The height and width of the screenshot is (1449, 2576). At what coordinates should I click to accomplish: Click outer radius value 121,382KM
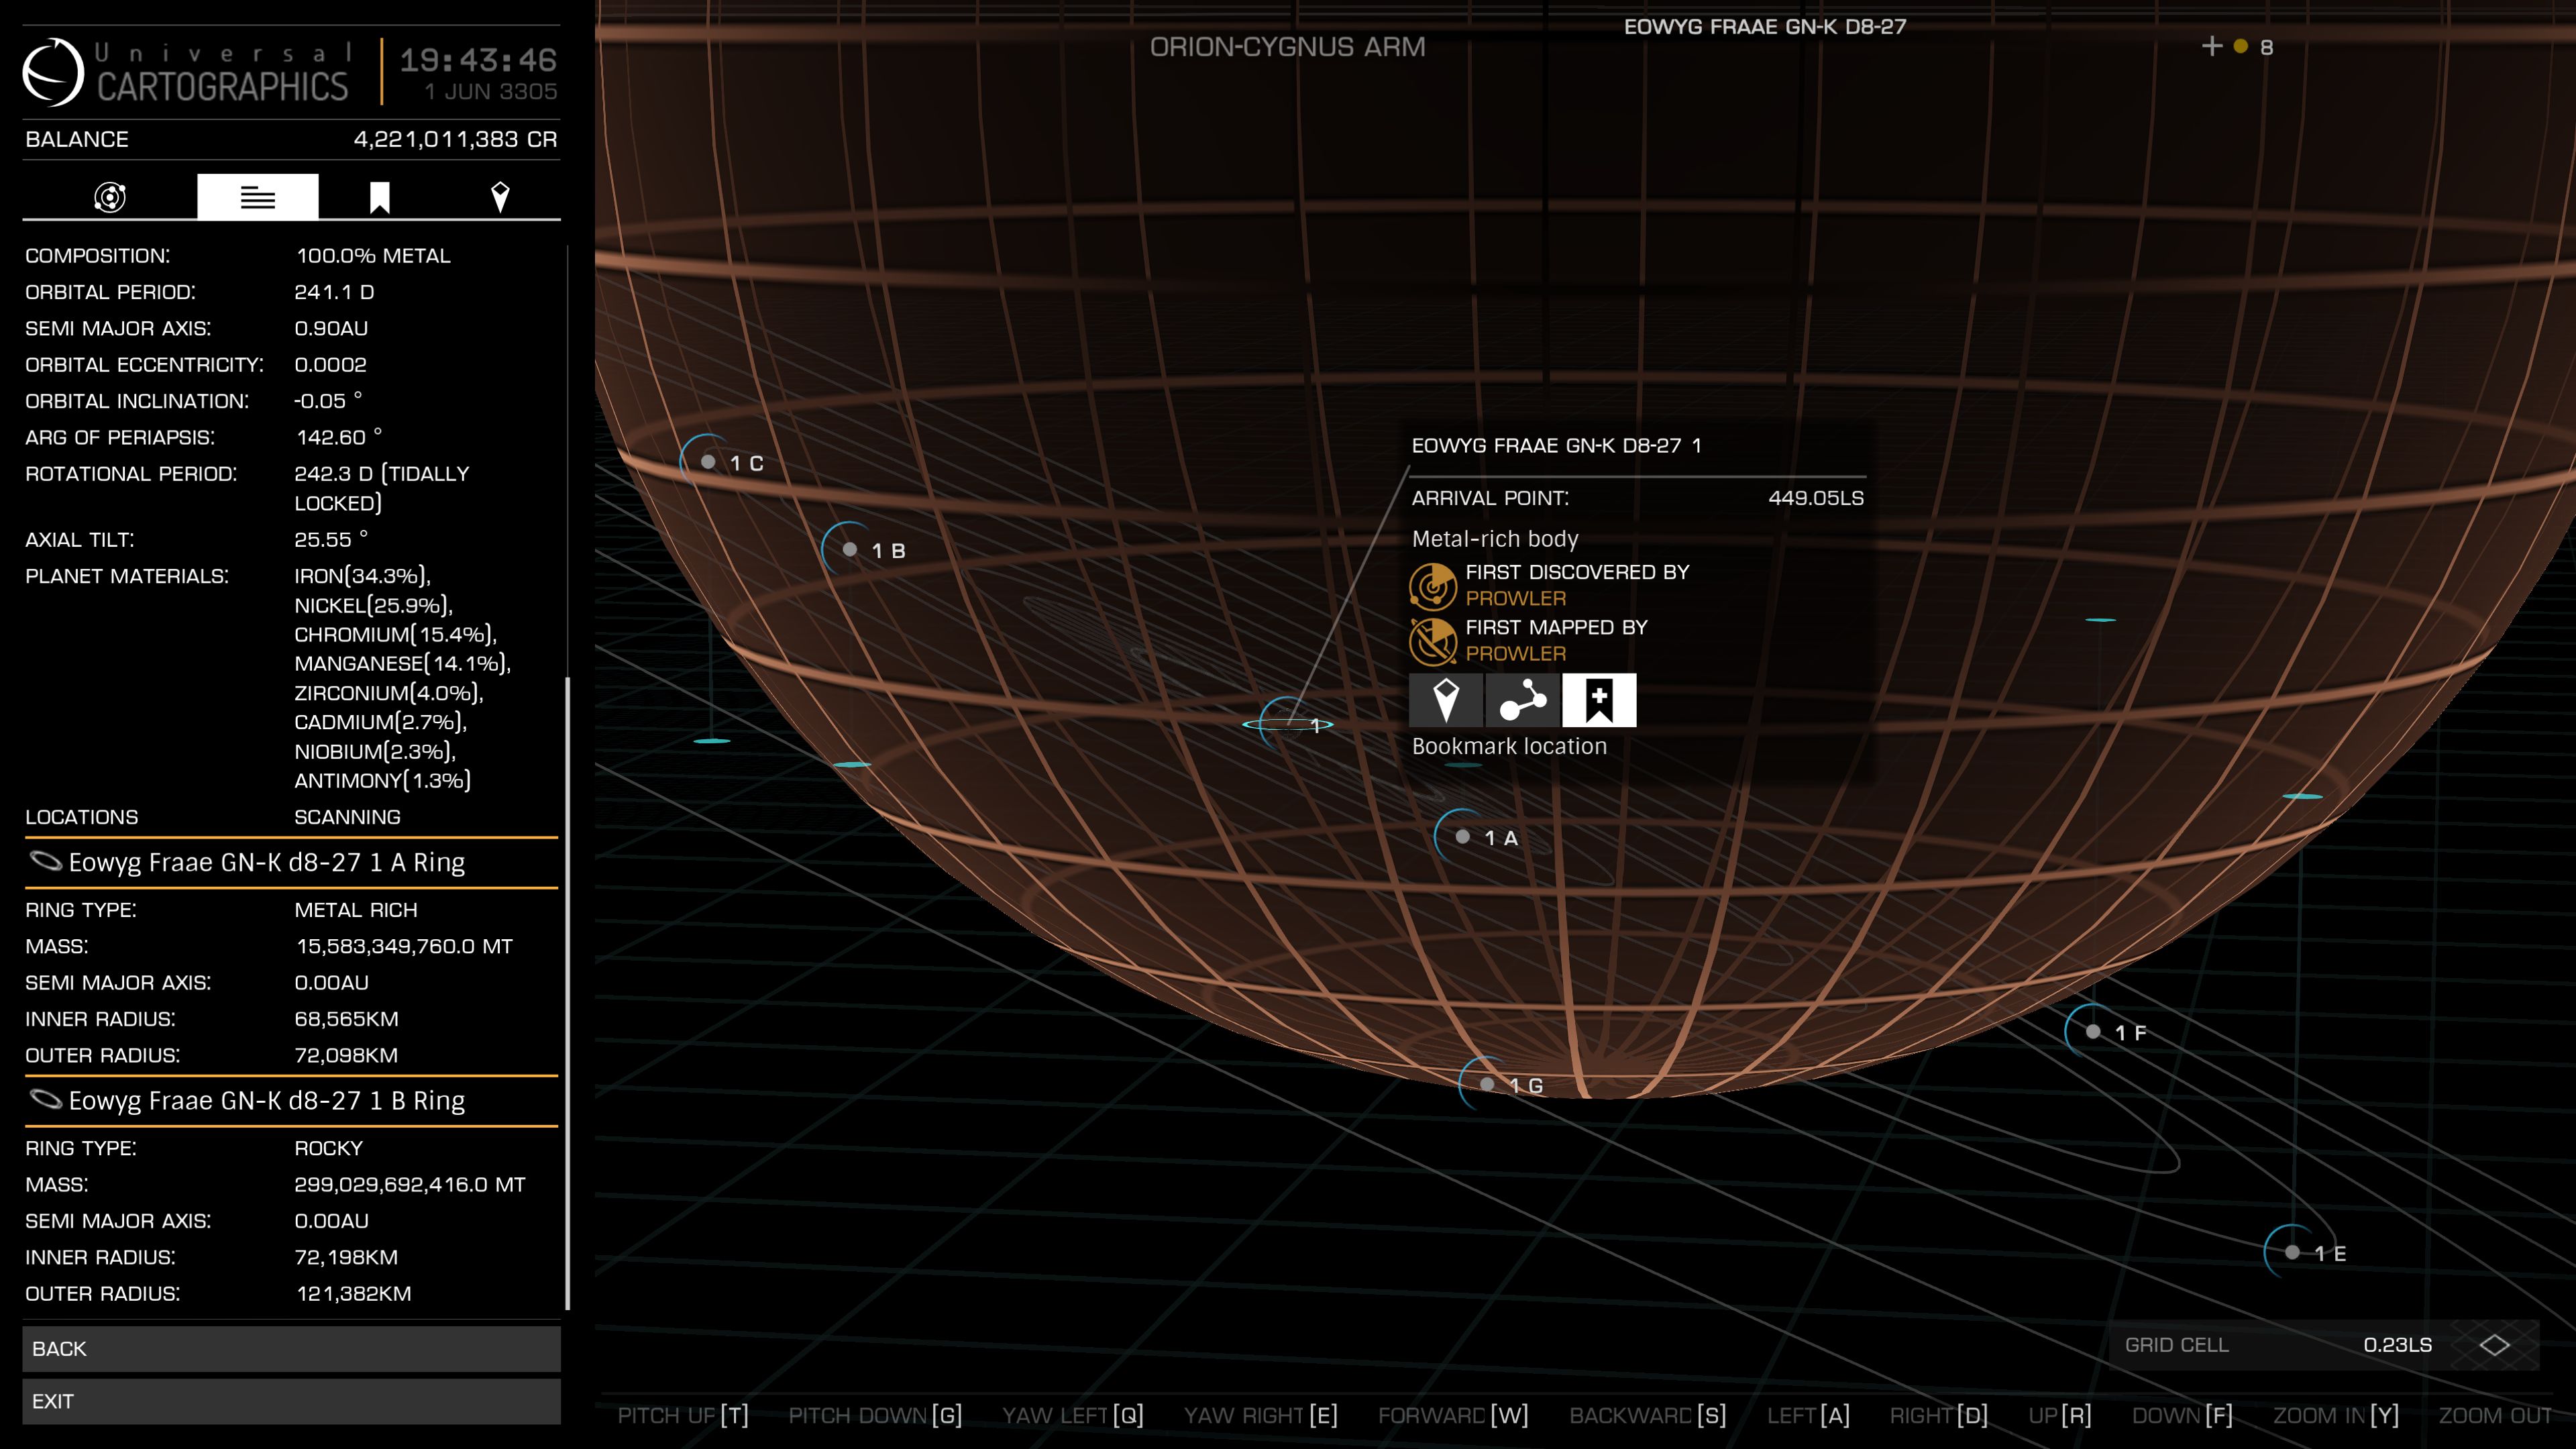(354, 1293)
